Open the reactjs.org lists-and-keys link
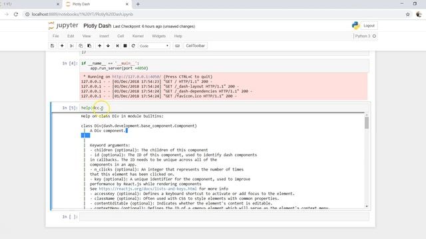 148,189
